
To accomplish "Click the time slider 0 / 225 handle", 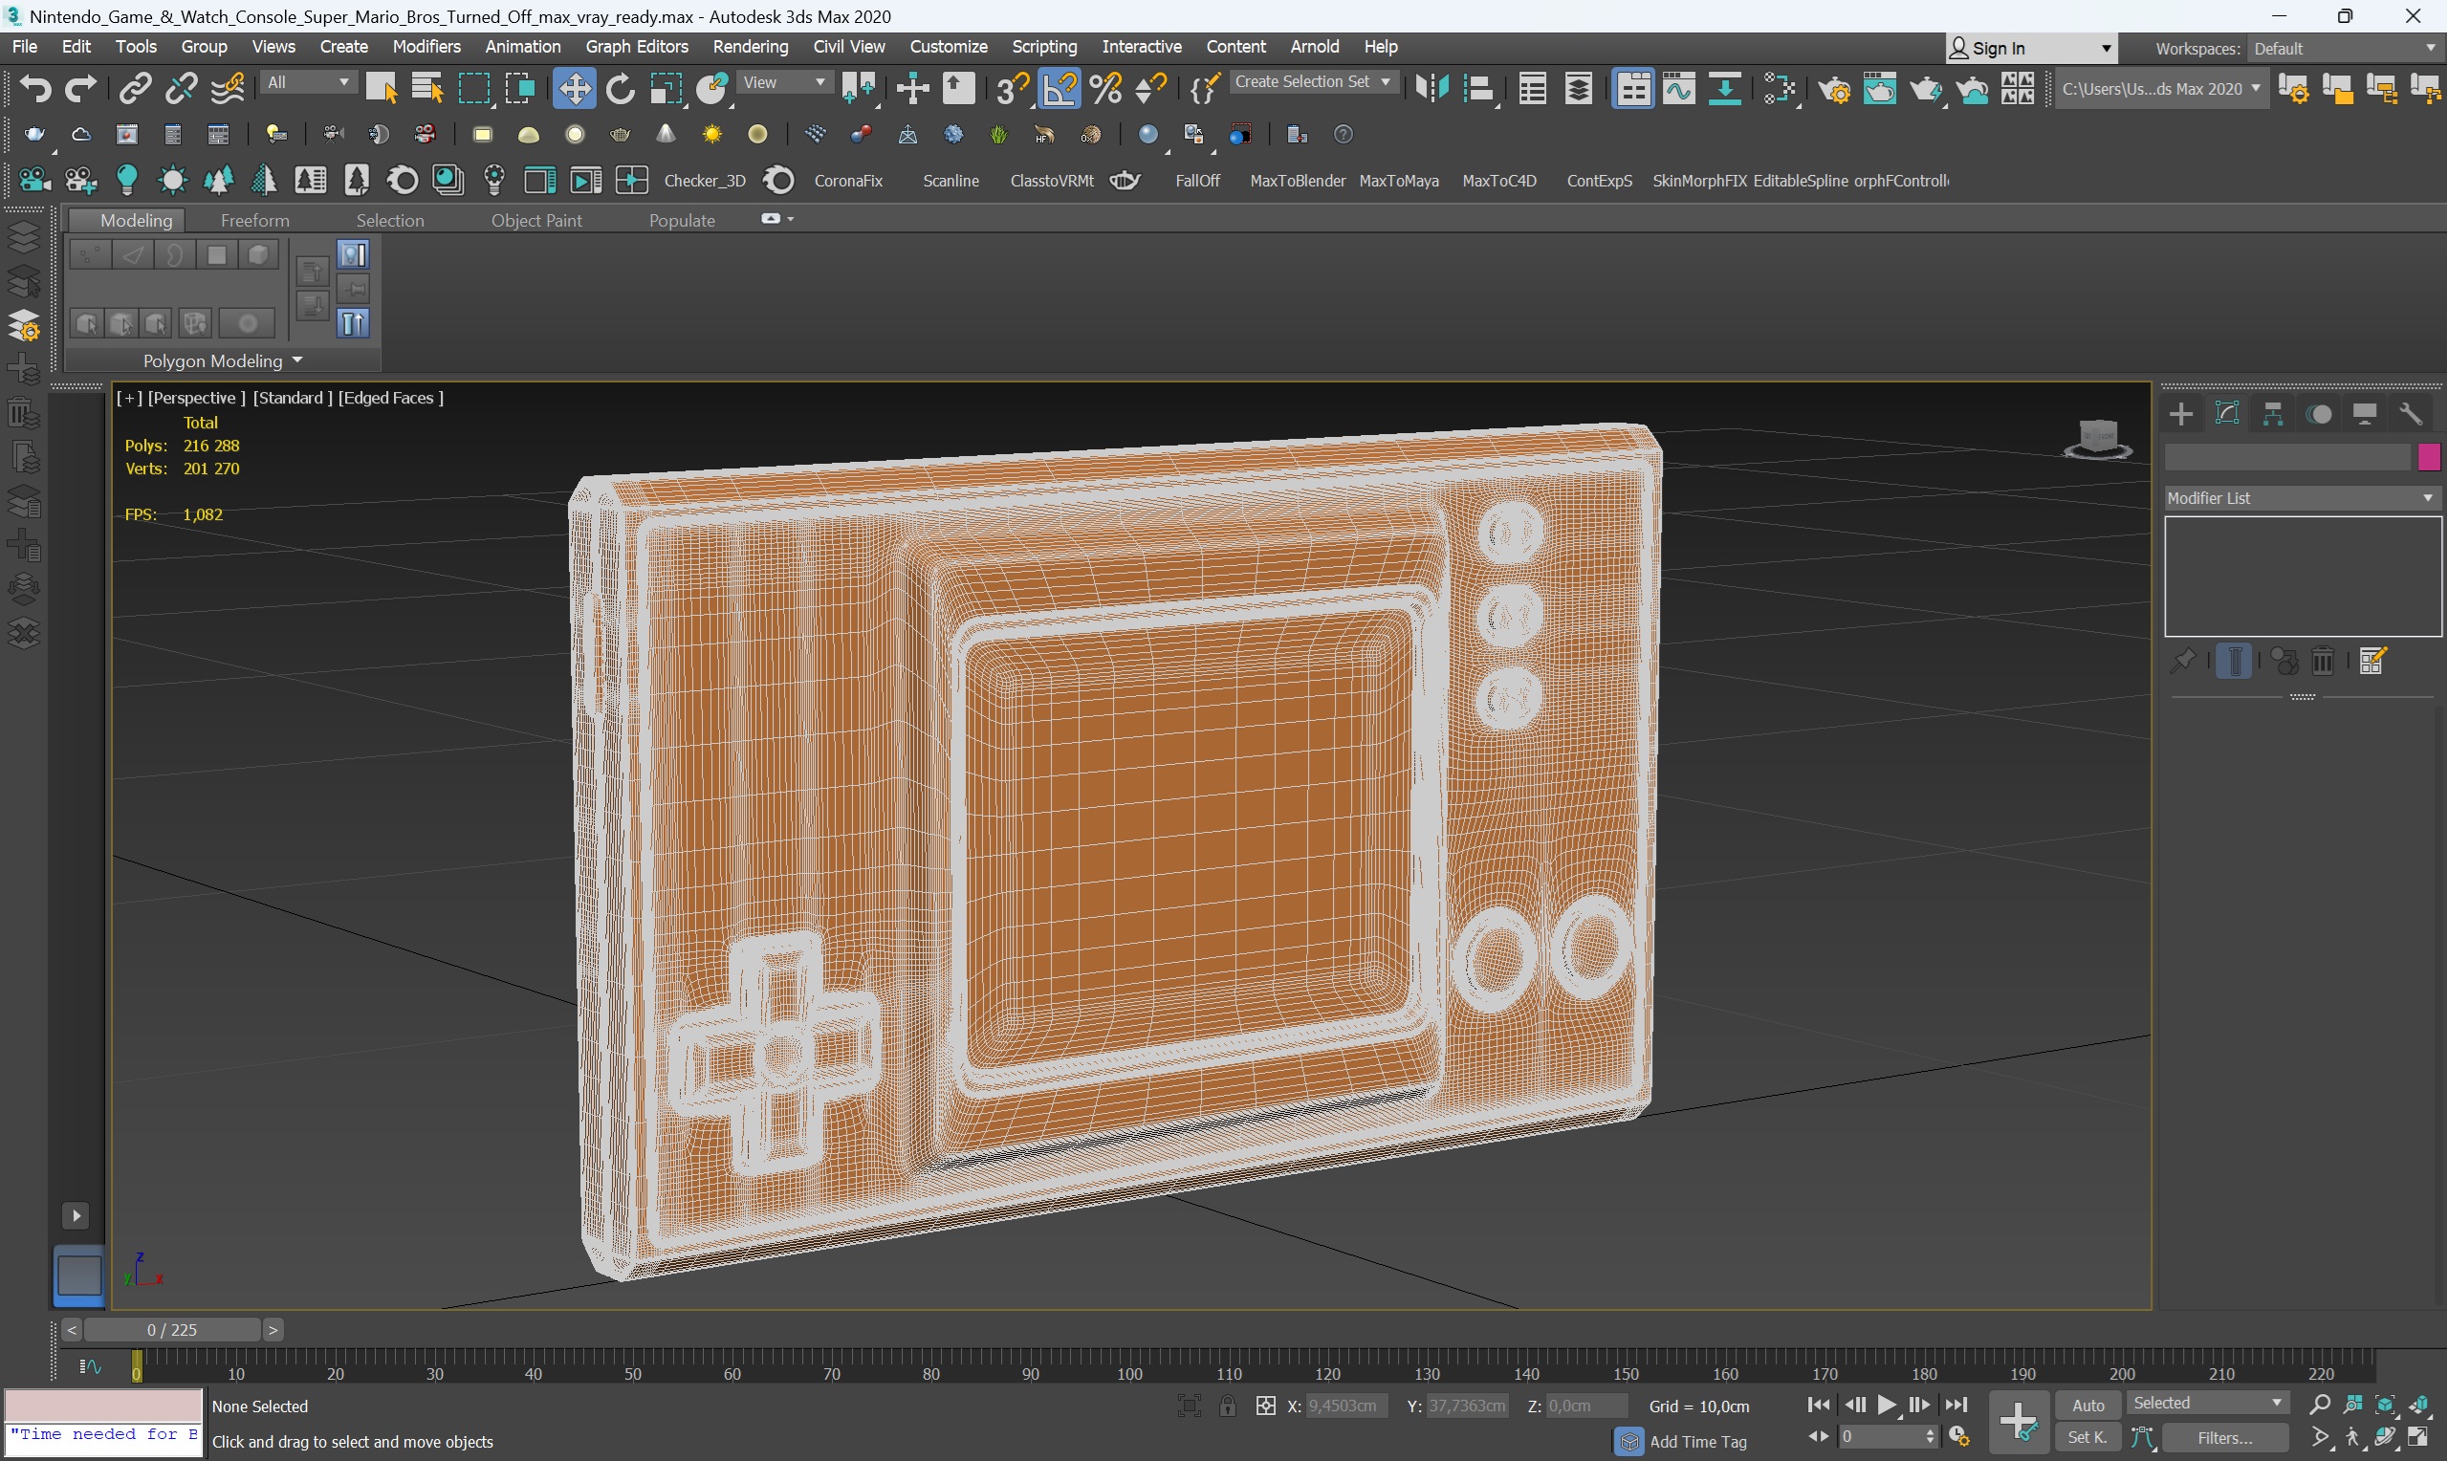I will (x=172, y=1330).
